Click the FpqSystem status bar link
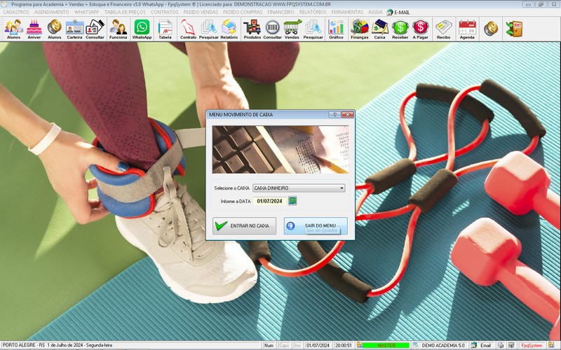The height and width of the screenshot is (350, 561). coord(532,345)
